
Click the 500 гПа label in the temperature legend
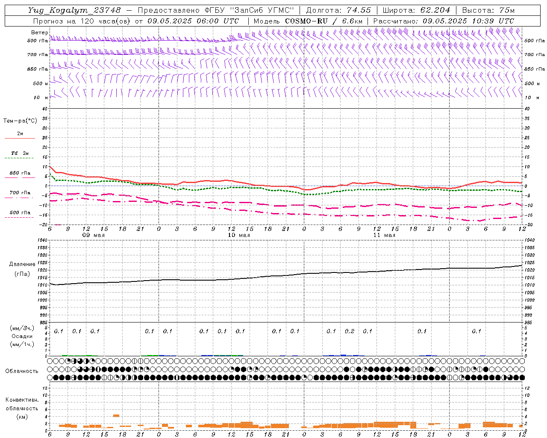click(20, 213)
